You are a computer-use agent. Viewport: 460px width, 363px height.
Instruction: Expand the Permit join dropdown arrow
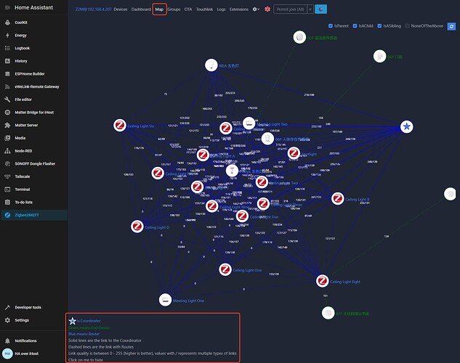310,9
